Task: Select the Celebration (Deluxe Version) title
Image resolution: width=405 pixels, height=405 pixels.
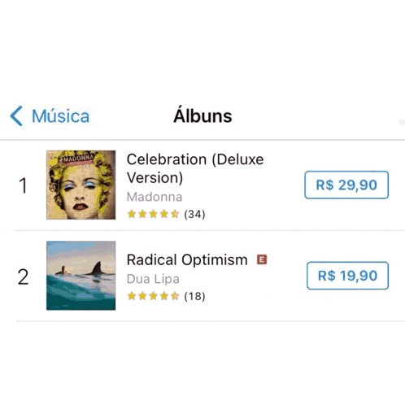Action: [195, 168]
